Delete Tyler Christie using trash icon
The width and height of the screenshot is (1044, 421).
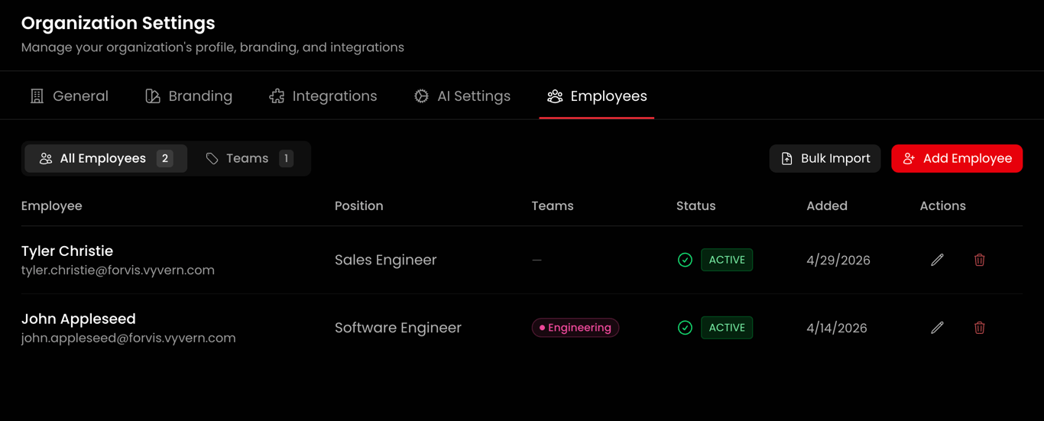tap(979, 260)
